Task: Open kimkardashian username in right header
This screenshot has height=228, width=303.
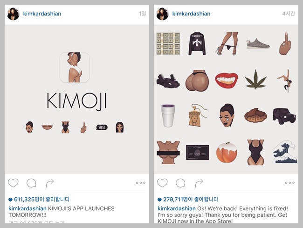Action: (191, 13)
